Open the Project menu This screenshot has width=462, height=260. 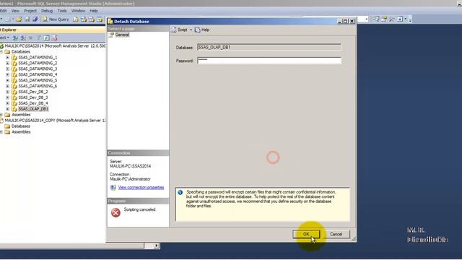pos(30,11)
